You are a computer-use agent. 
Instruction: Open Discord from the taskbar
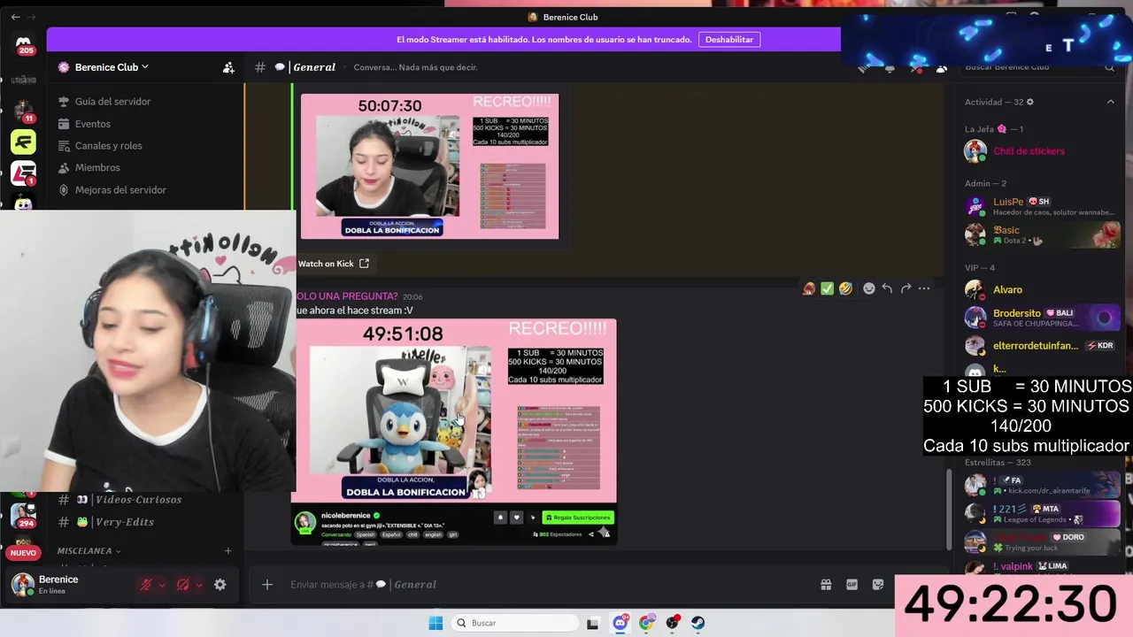tap(620, 623)
